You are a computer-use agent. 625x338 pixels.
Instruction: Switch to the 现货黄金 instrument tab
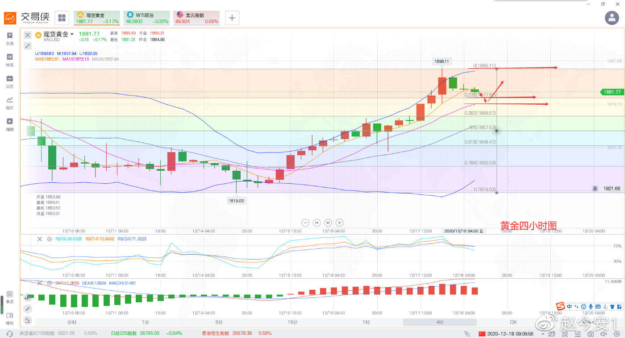click(x=96, y=18)
